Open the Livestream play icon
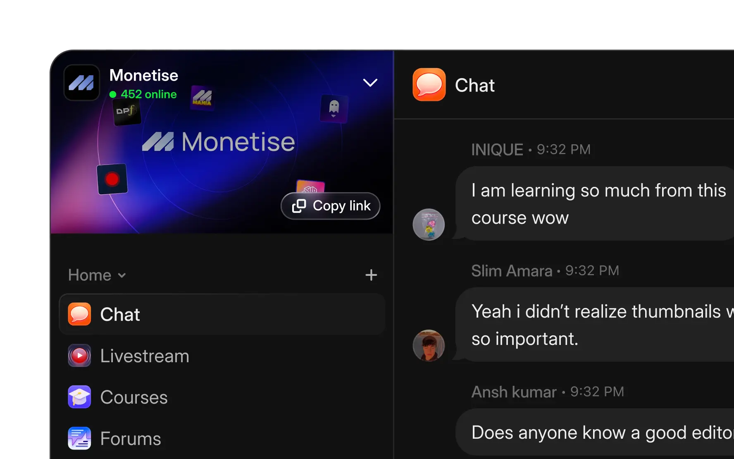This screenshot has width=734, height=459. tap(79, 356)
